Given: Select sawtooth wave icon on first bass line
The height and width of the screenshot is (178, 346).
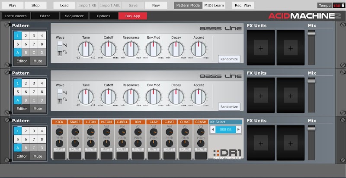Looking at the screenshot, I should point(65,45).
